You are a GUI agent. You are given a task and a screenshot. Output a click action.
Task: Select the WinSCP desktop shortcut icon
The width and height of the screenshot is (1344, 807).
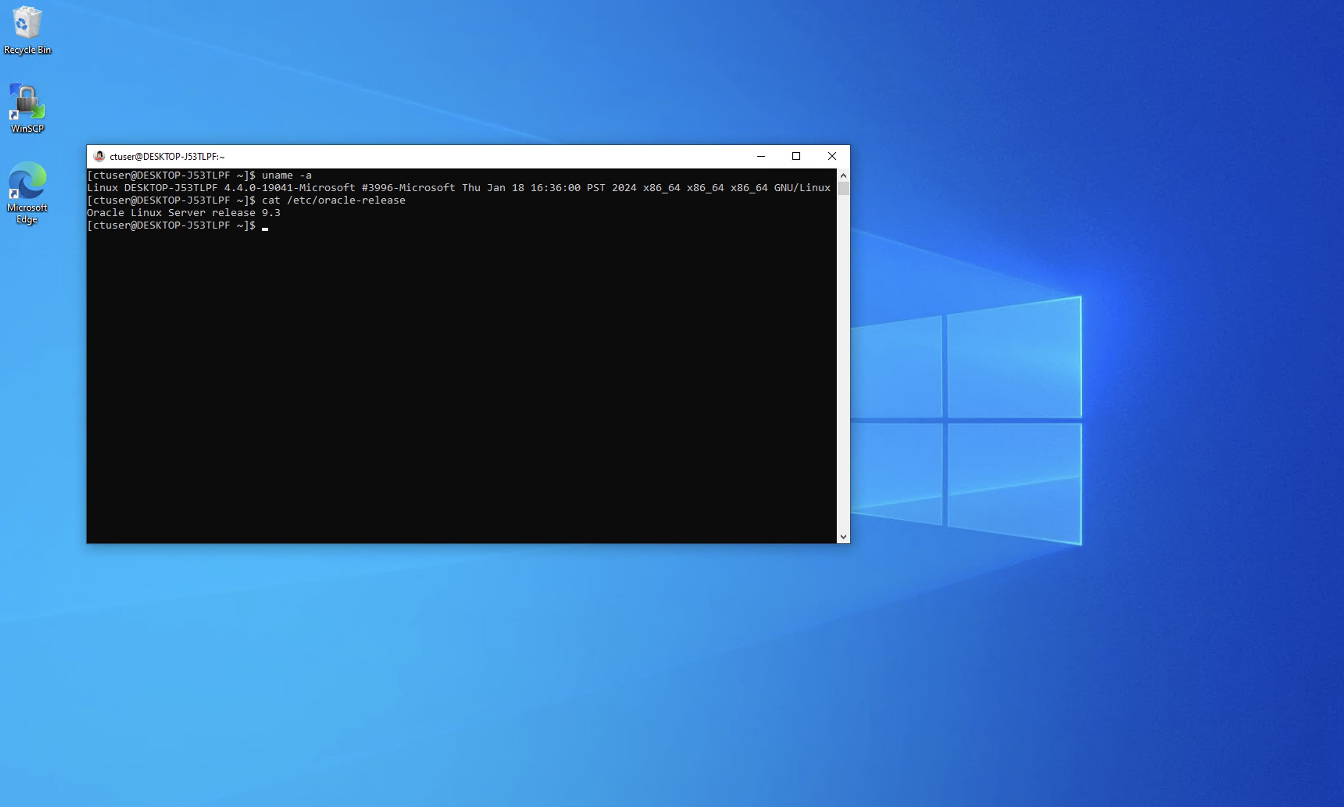[27, 102]
